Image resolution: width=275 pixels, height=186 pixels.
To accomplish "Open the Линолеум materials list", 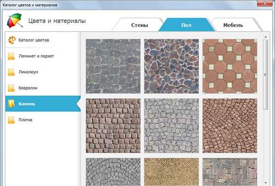I will (30, 72).
